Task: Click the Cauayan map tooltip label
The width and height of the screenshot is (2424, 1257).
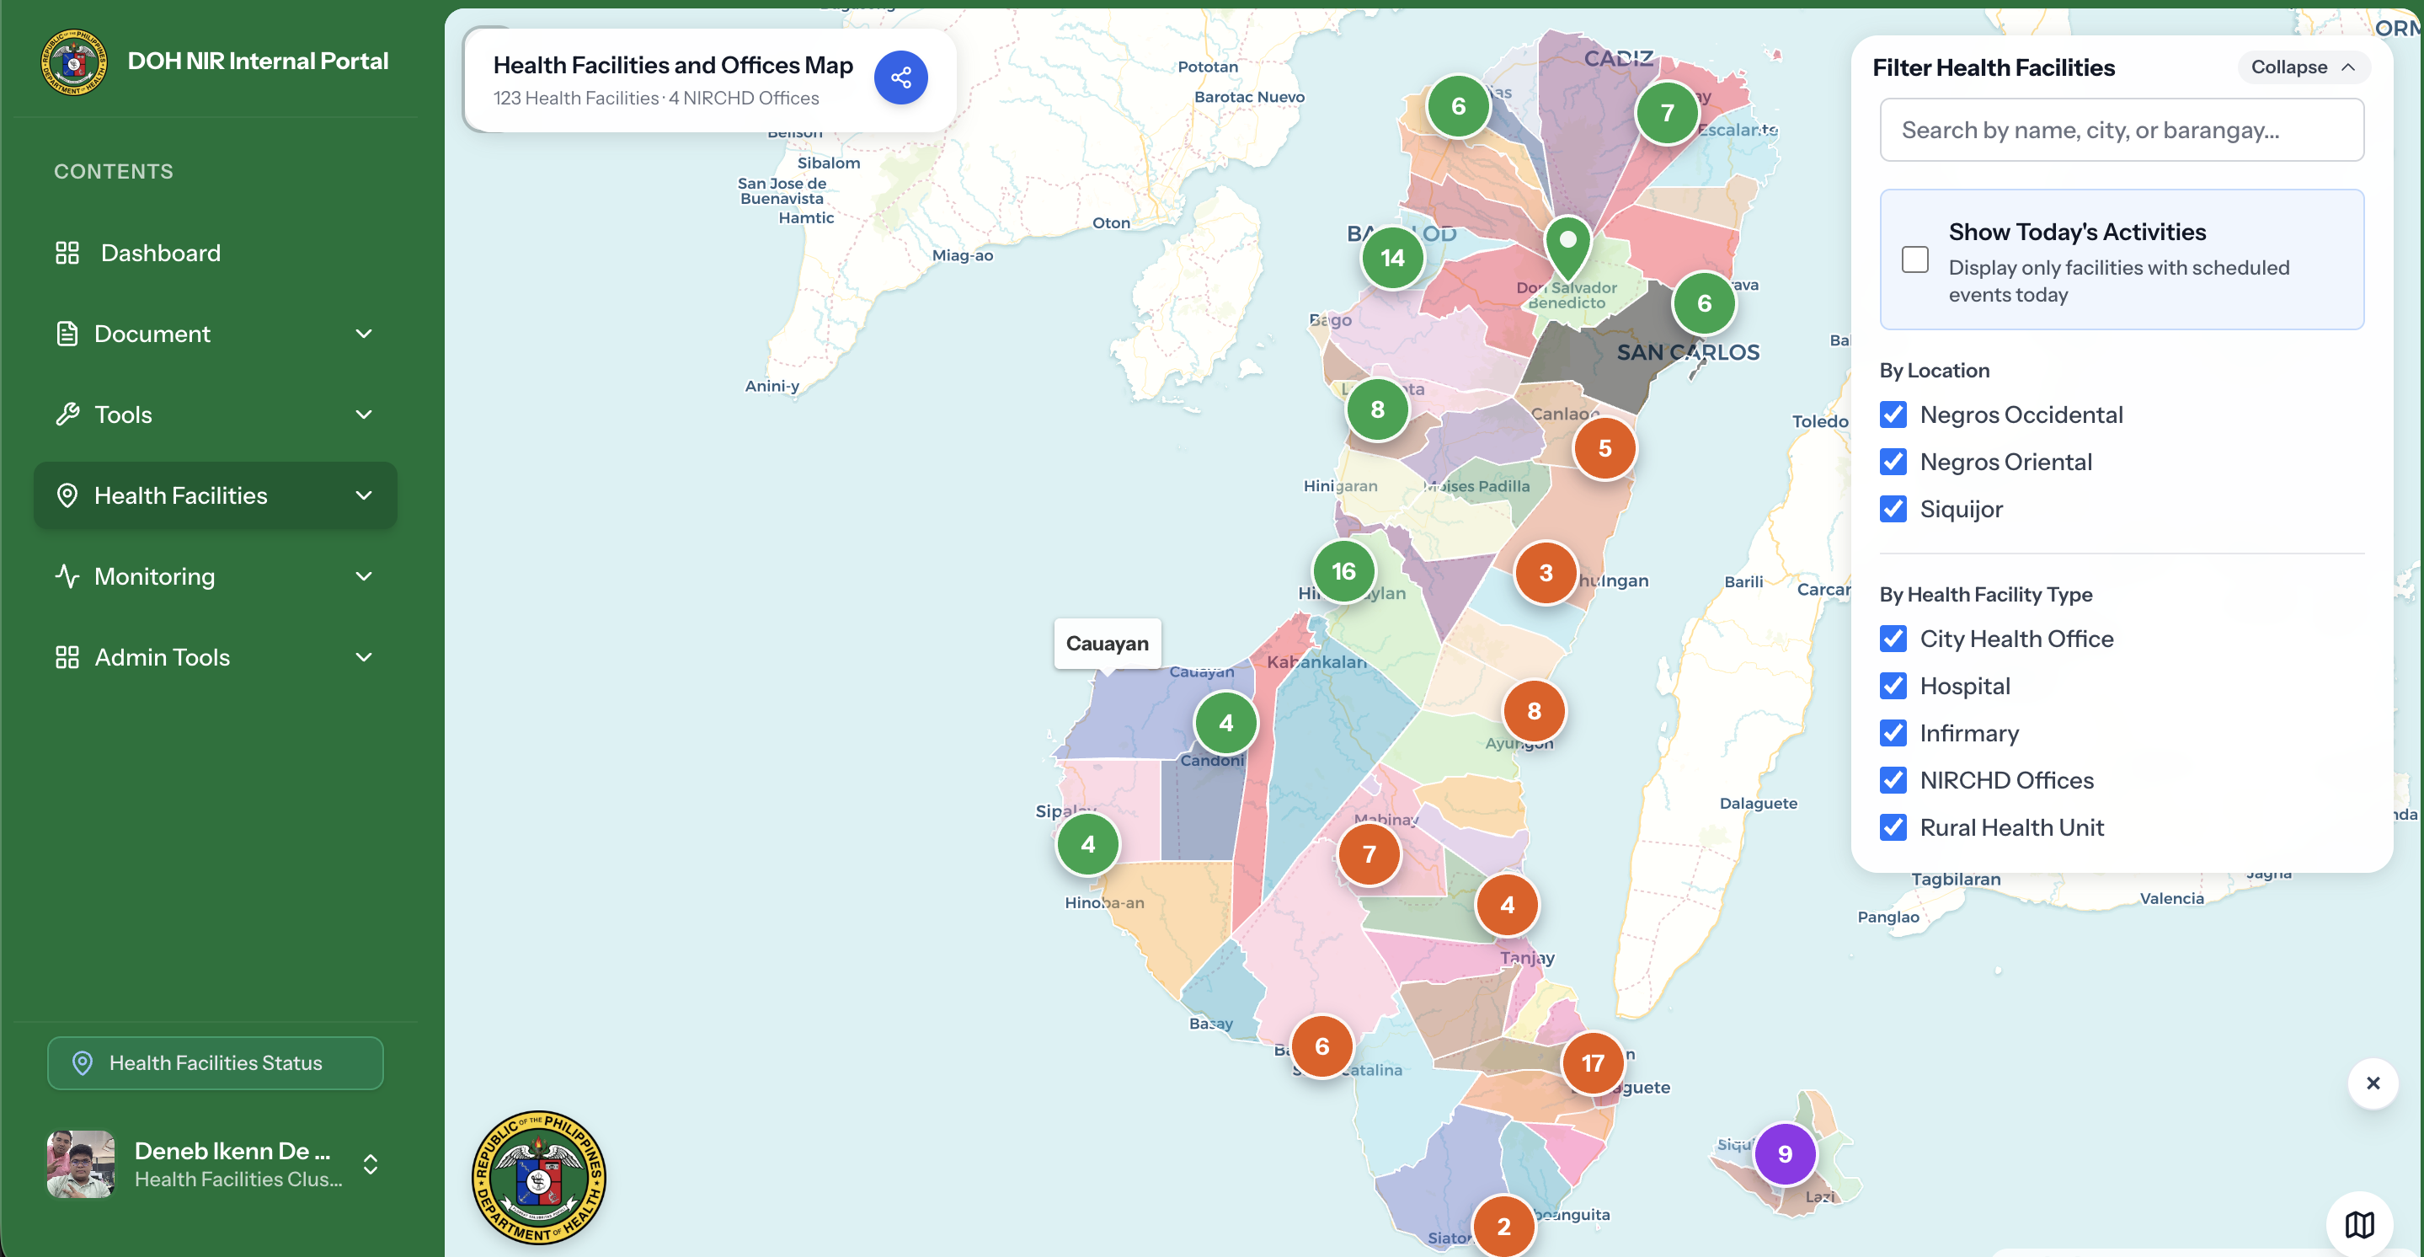Action: (1107, 644)
